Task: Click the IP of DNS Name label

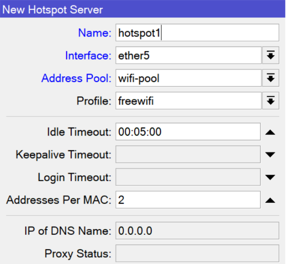Action: (x=68, y=231)
